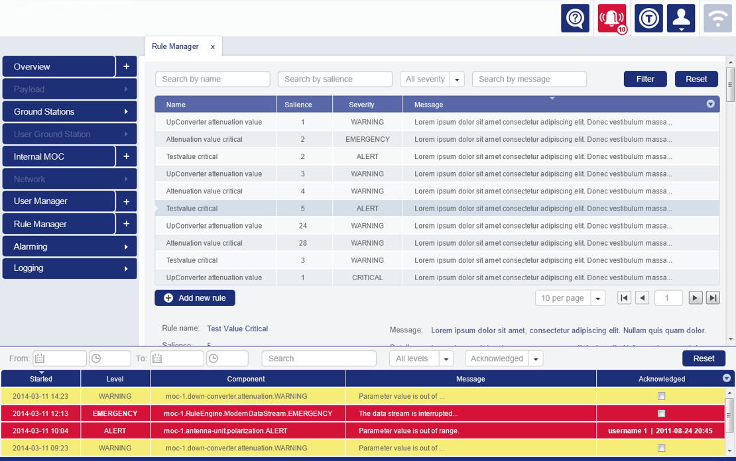Screen dimensions: 736x461
Task: Open the red alarm notifications icon
Action: click(611, 19)
